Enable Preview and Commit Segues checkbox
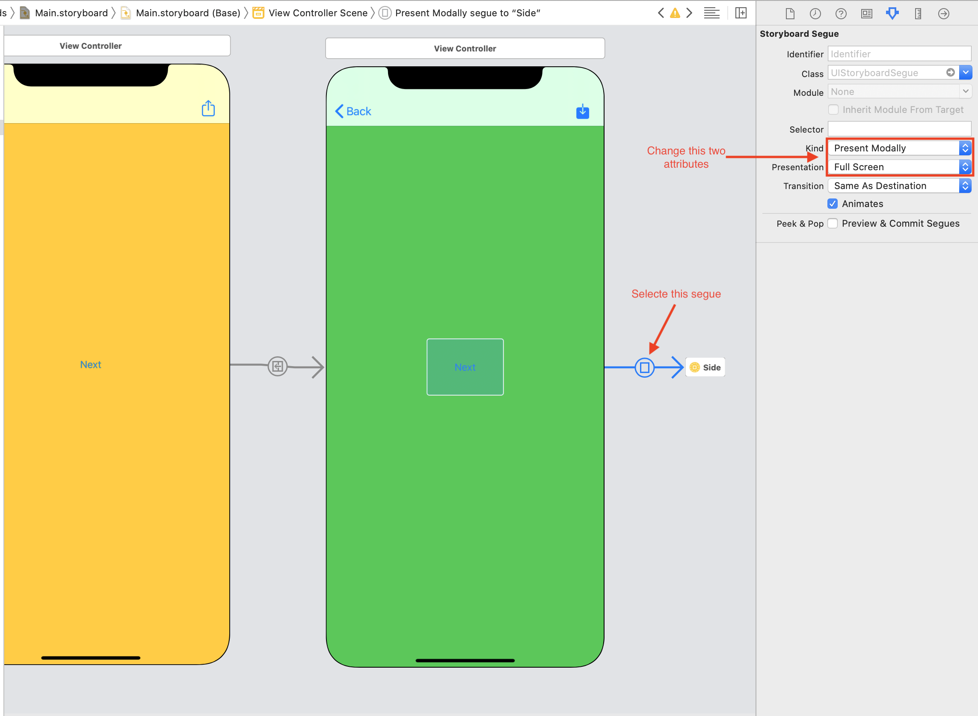This screenshot has width=978, height=716. coord(833,222)
